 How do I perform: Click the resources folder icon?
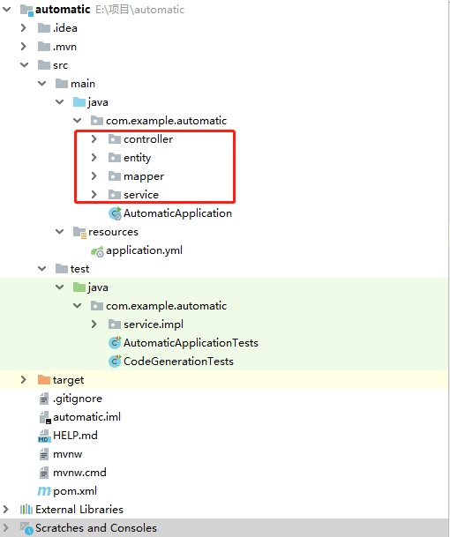[x=80, y=232]
